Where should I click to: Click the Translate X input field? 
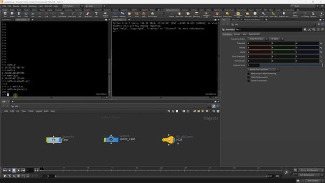coord(259,43)
